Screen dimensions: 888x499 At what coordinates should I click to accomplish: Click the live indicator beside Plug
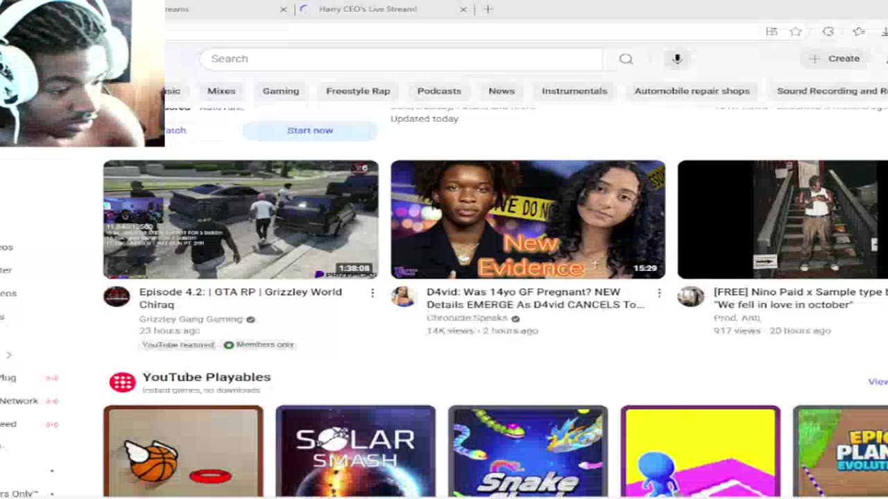(x=52, y=378)
